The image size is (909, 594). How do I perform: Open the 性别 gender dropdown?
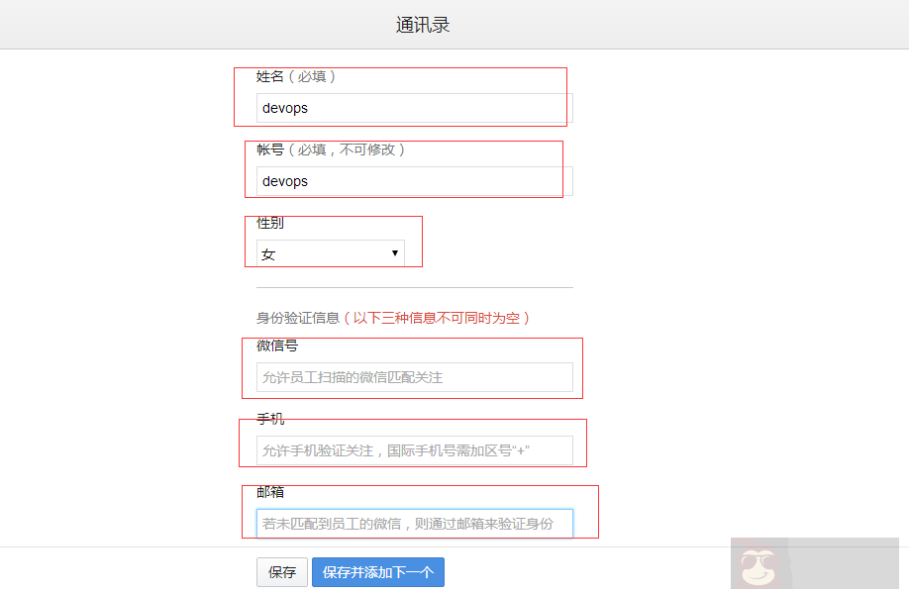pyautogui.click(x=330, y=252)
